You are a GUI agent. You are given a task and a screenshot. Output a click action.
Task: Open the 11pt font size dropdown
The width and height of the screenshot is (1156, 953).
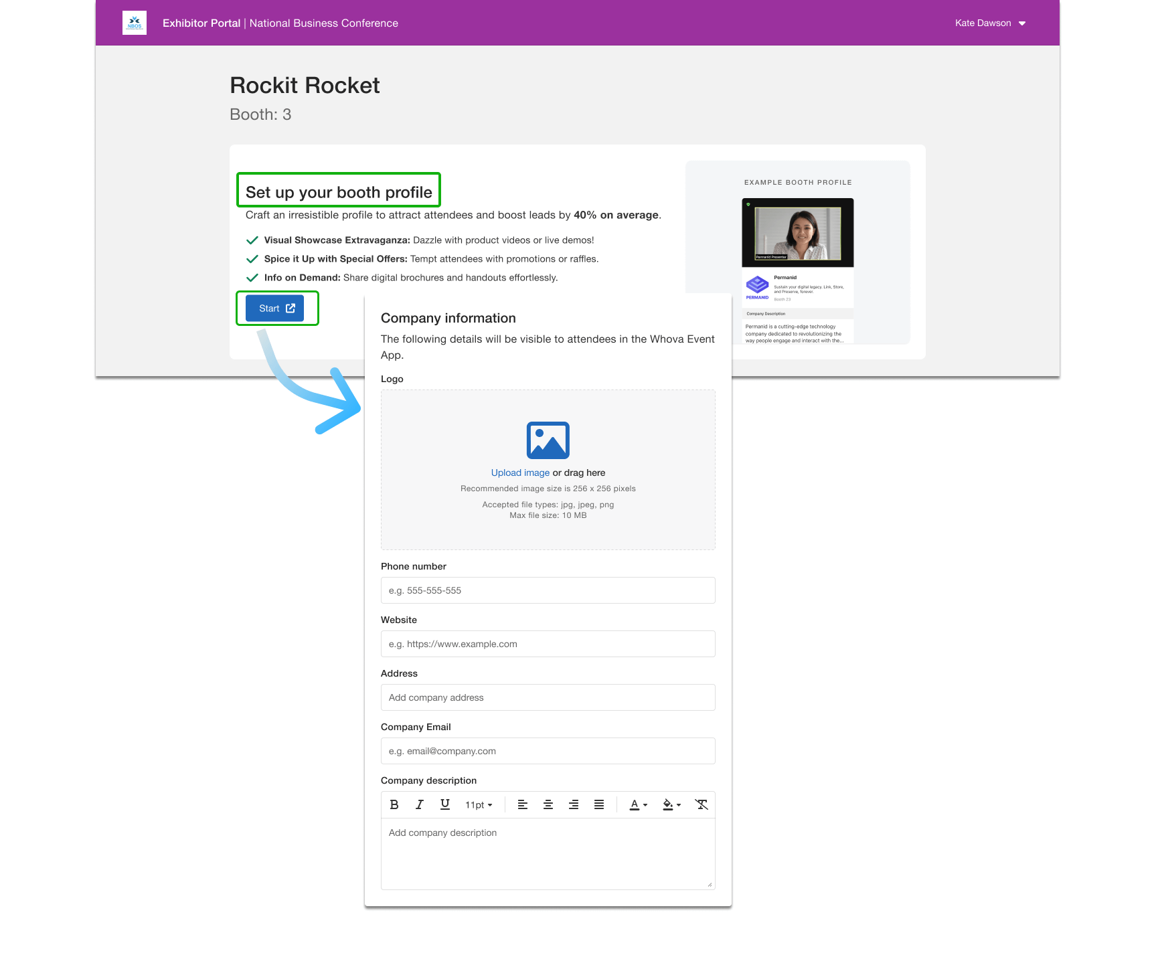479,805
